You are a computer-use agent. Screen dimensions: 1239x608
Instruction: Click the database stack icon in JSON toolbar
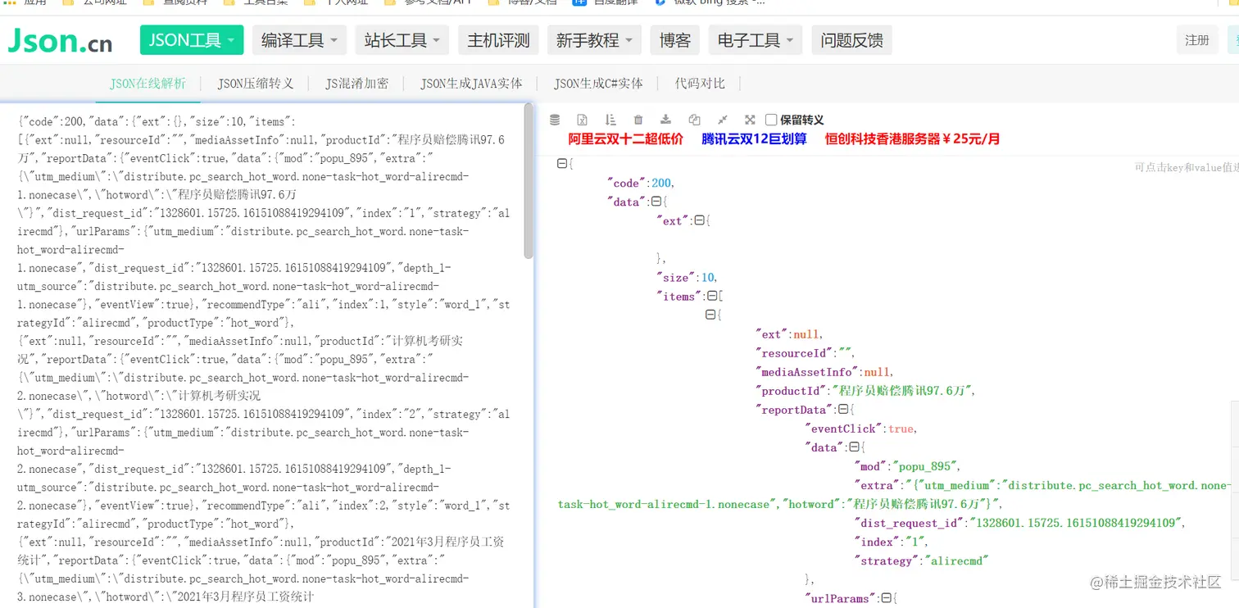pos(555,120)
